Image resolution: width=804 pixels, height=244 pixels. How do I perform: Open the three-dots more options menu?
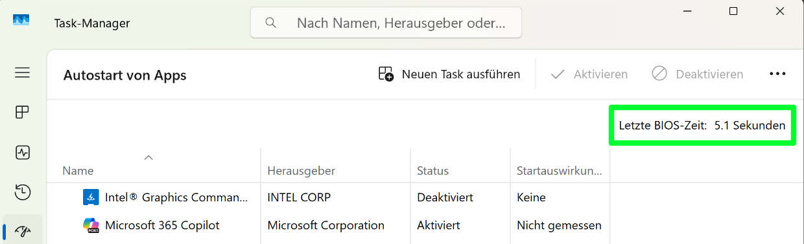[x=777, y=74]
